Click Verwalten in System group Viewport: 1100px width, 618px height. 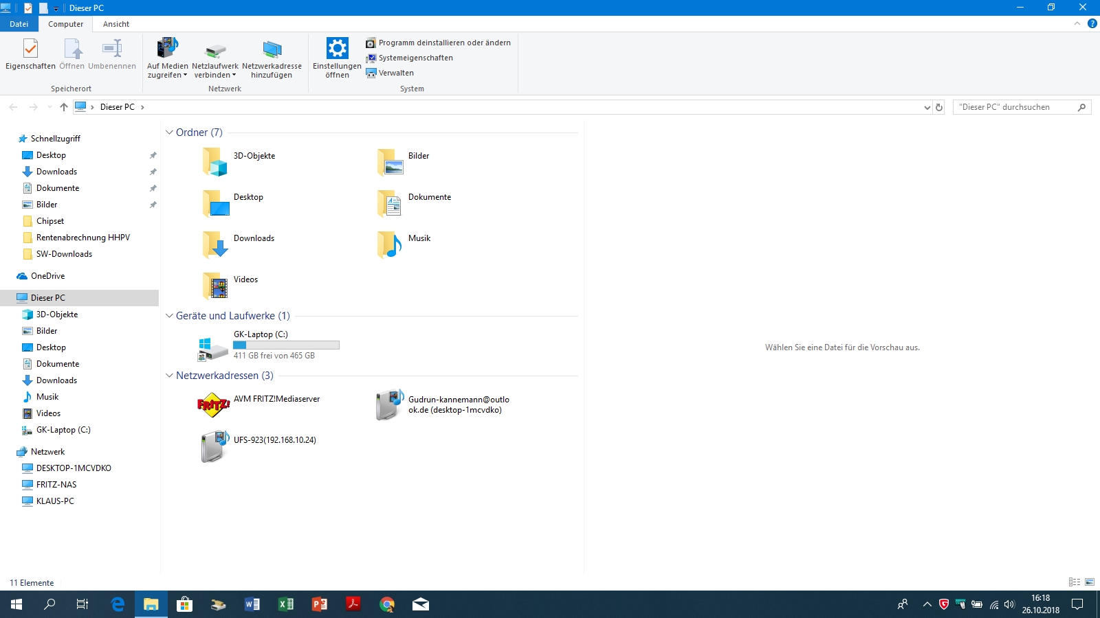[x=390, y=73]
